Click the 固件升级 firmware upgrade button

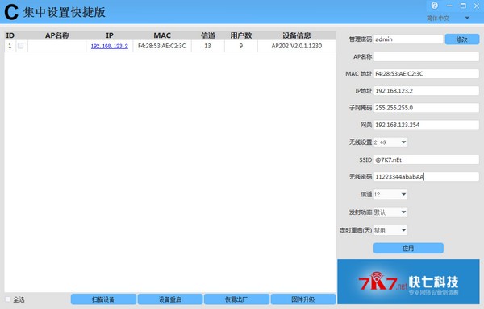point(303,299)
